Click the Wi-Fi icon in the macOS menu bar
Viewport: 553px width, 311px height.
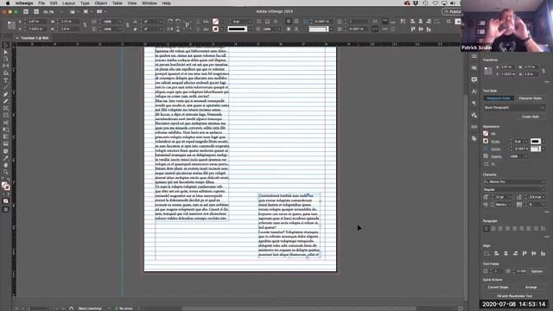point(435,3)
